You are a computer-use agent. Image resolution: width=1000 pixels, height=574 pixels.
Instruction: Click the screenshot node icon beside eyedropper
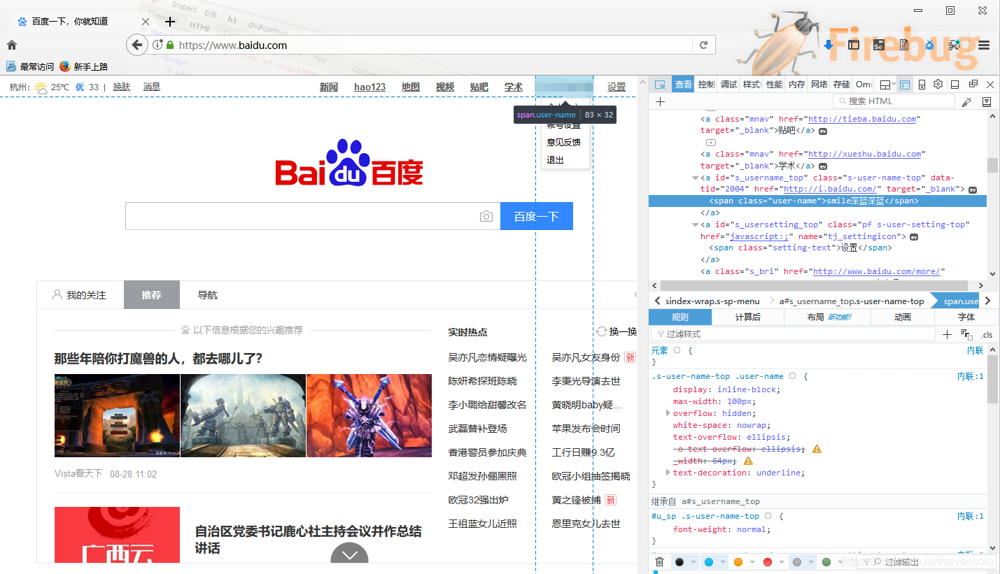click(x=986, y=101)
